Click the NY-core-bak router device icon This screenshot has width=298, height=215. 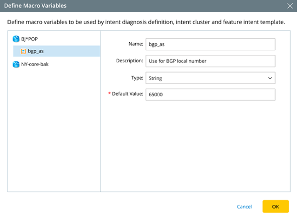point(16,64)
